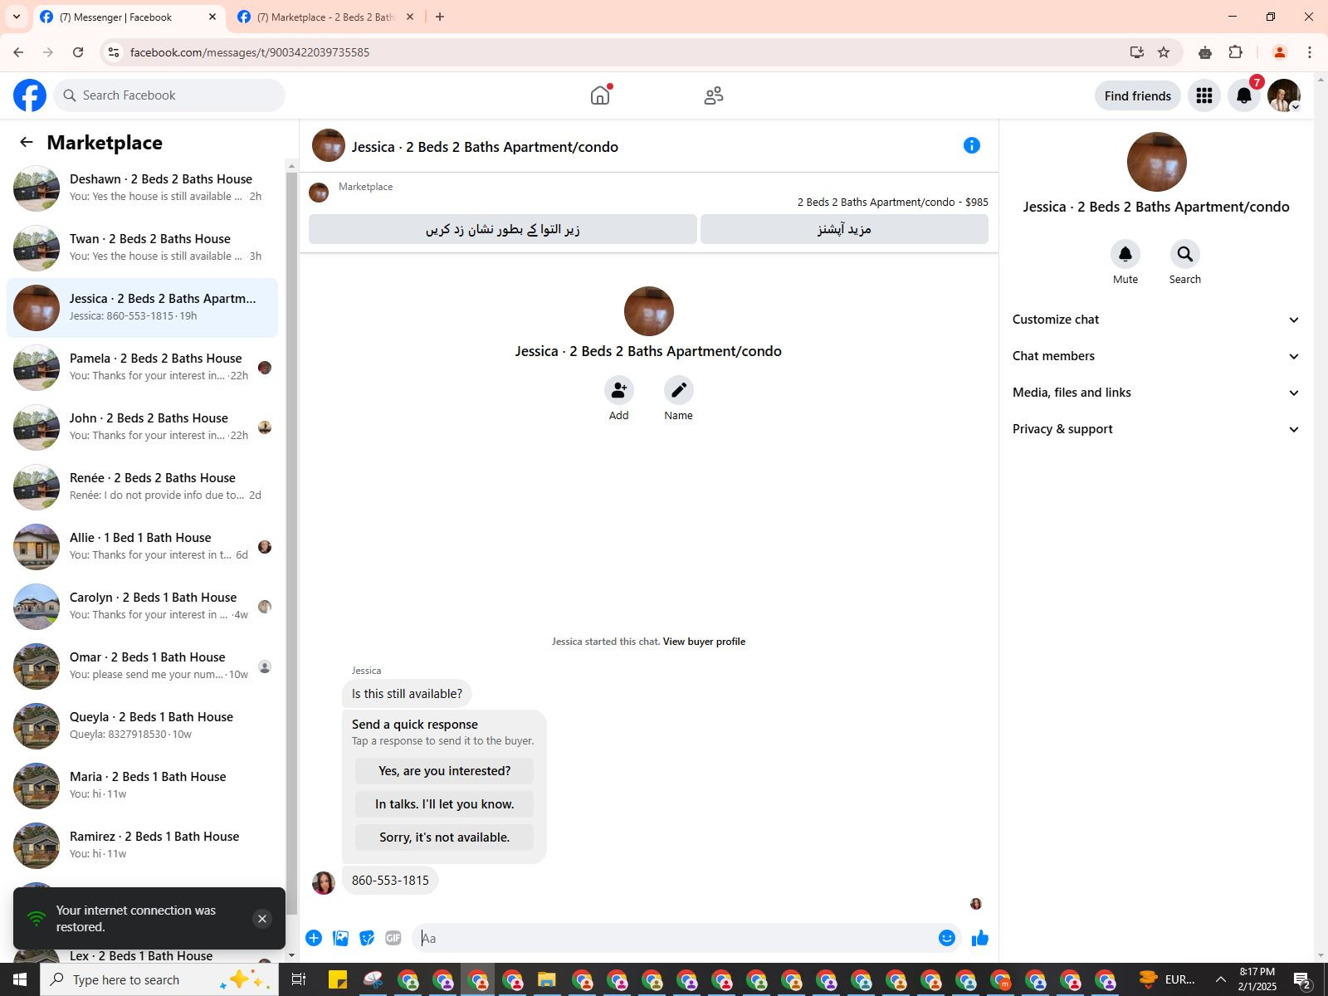Image resolution: width=1328 pixels, height=996 pixels.
Task: Click the Find friends button
Action: tap(1137, 95)
